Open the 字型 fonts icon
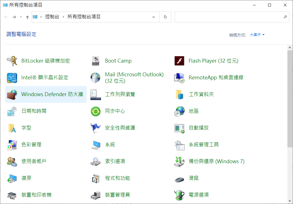 [12, 128]
